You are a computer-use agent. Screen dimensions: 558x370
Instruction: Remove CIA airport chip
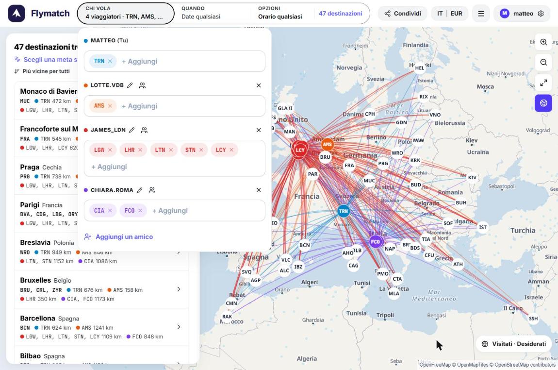point(110,210)
